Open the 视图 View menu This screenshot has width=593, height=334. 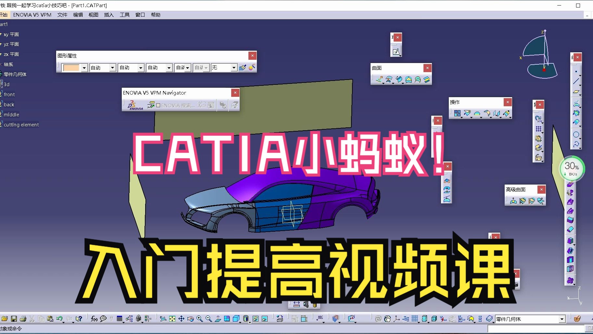[94, 15]
